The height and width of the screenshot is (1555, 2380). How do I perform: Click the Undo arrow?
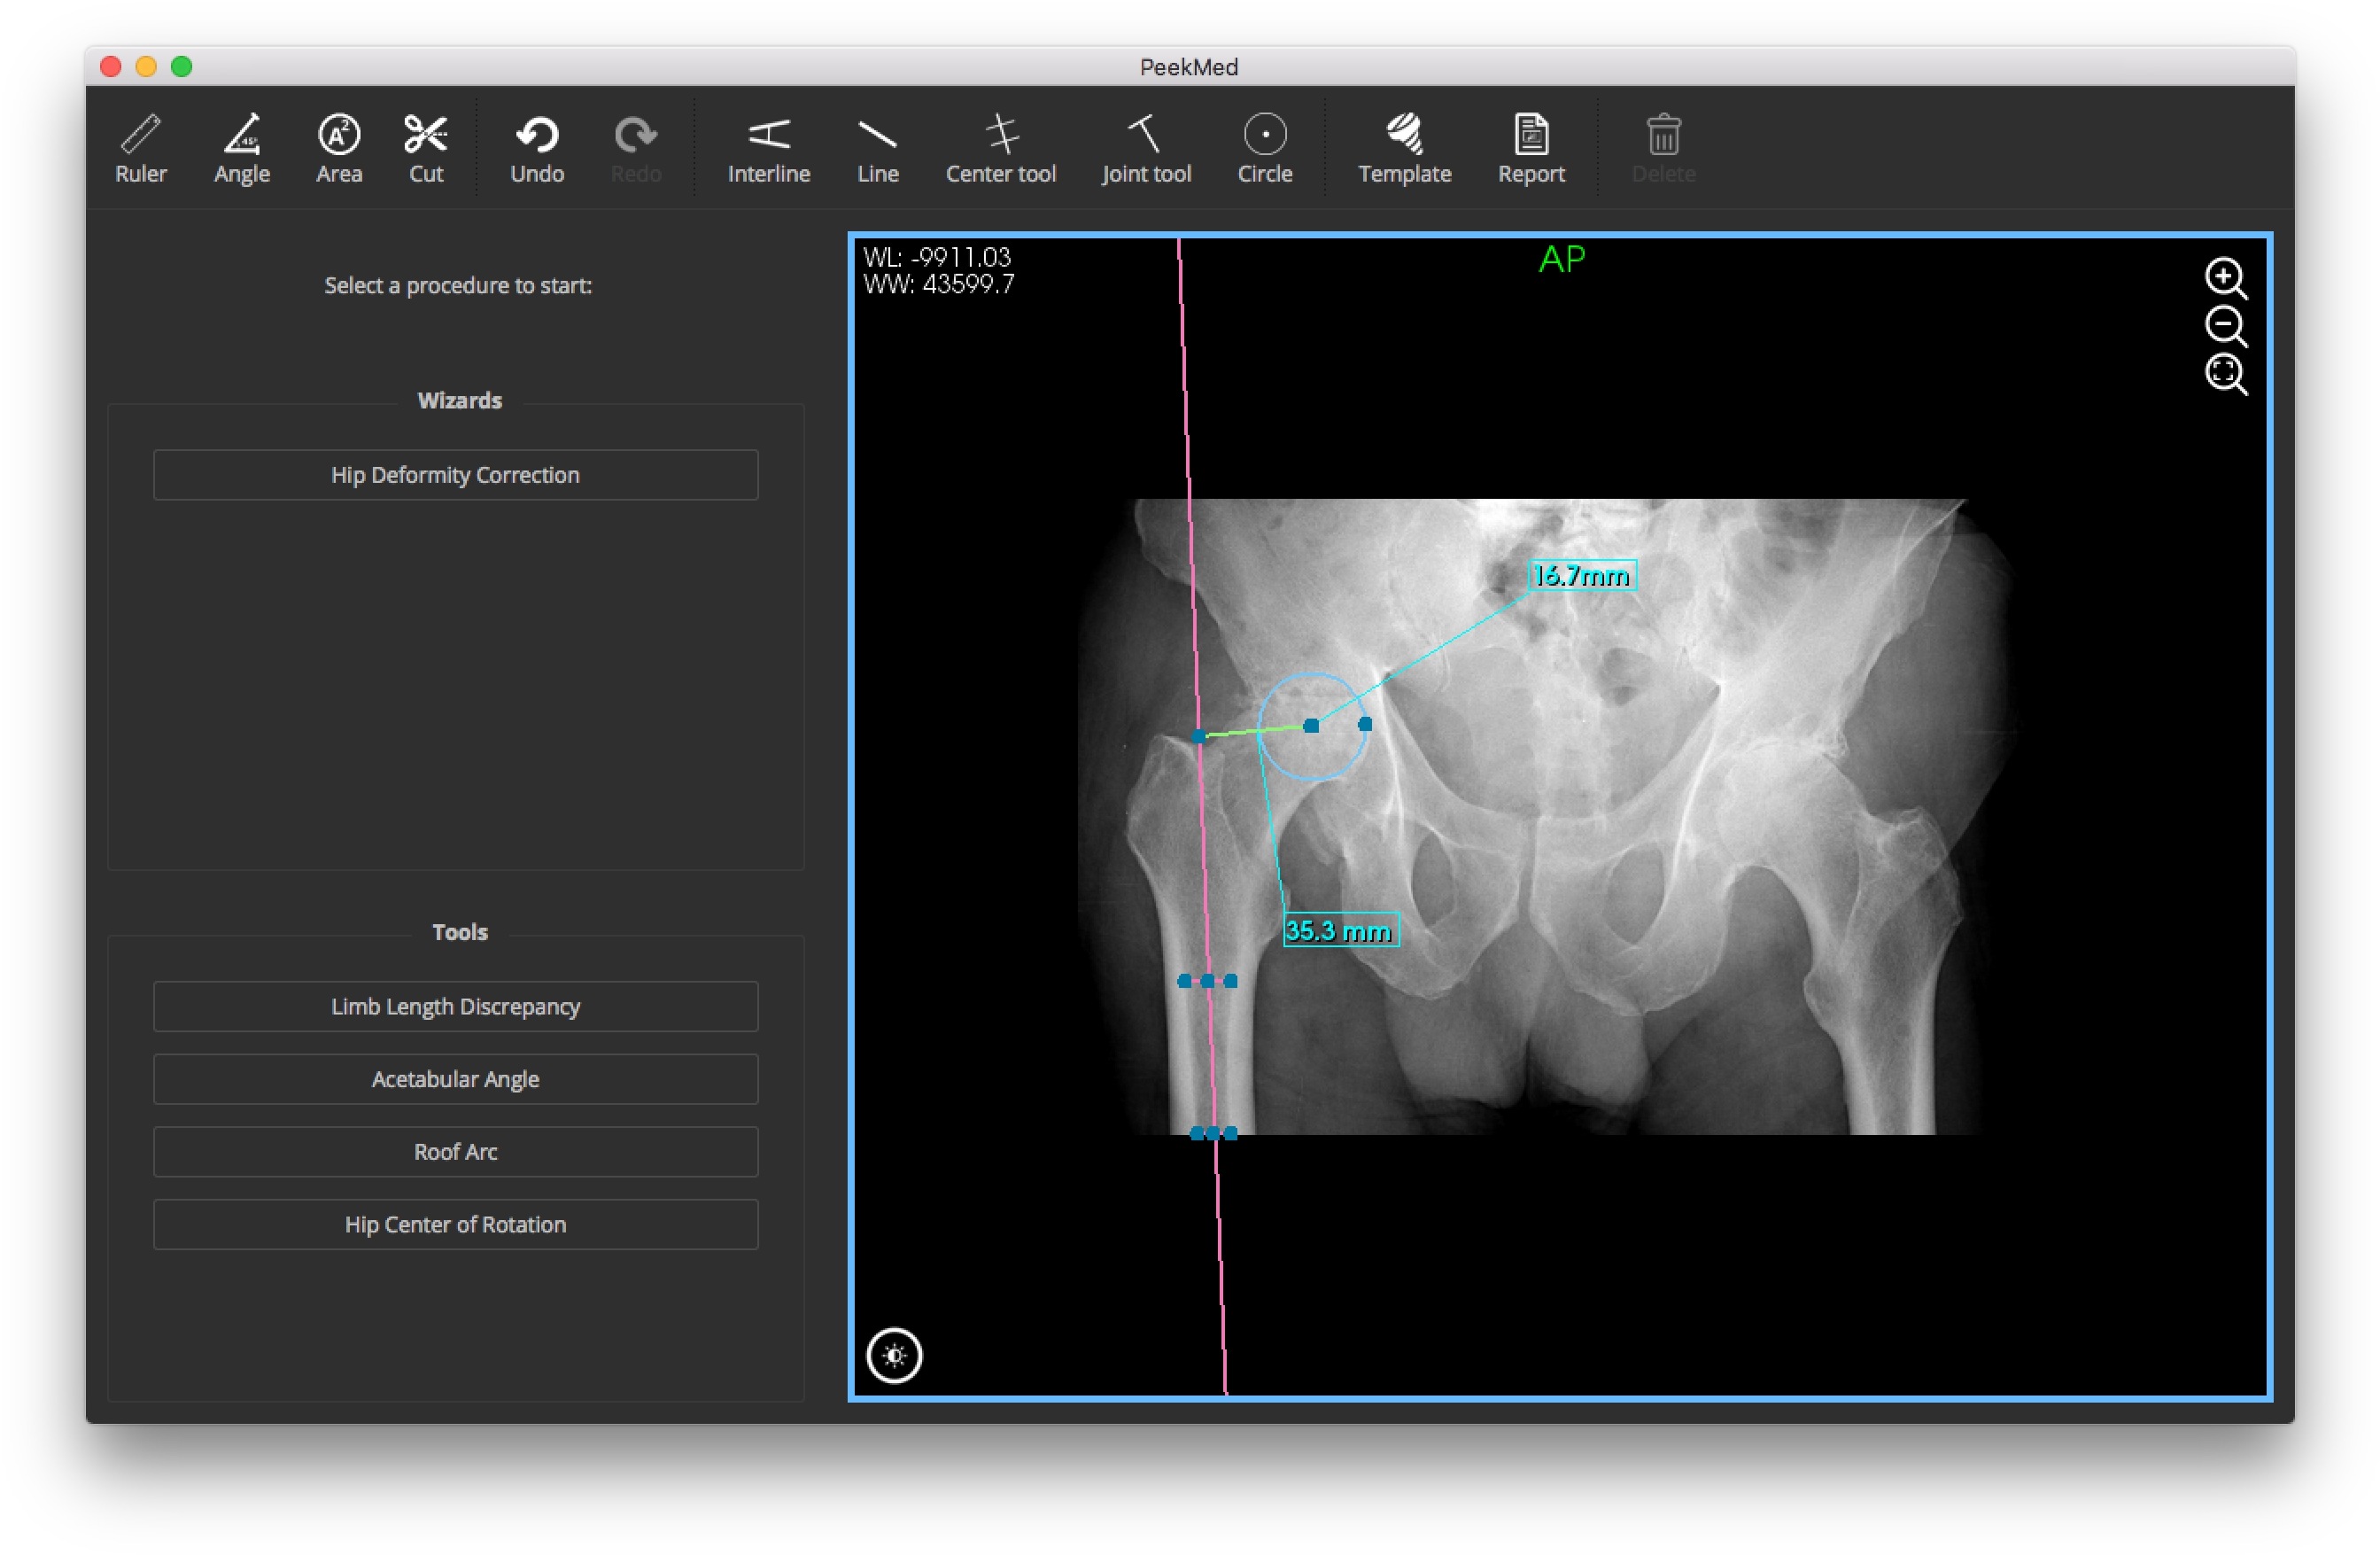click(537, 148)
